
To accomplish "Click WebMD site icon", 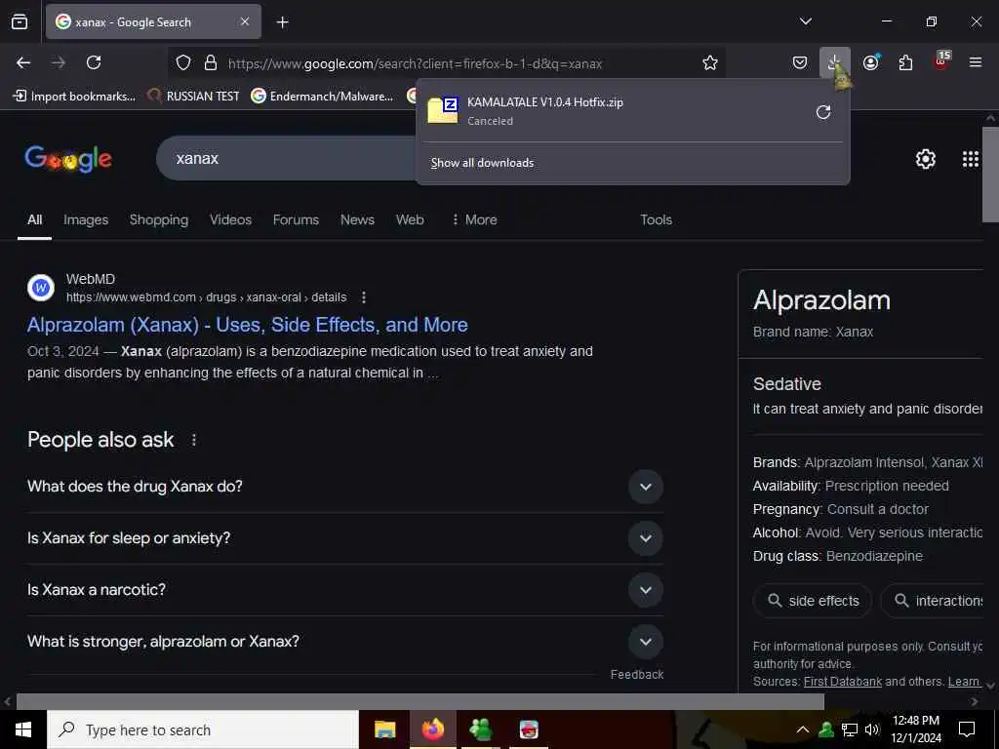I will coord(41,288).
